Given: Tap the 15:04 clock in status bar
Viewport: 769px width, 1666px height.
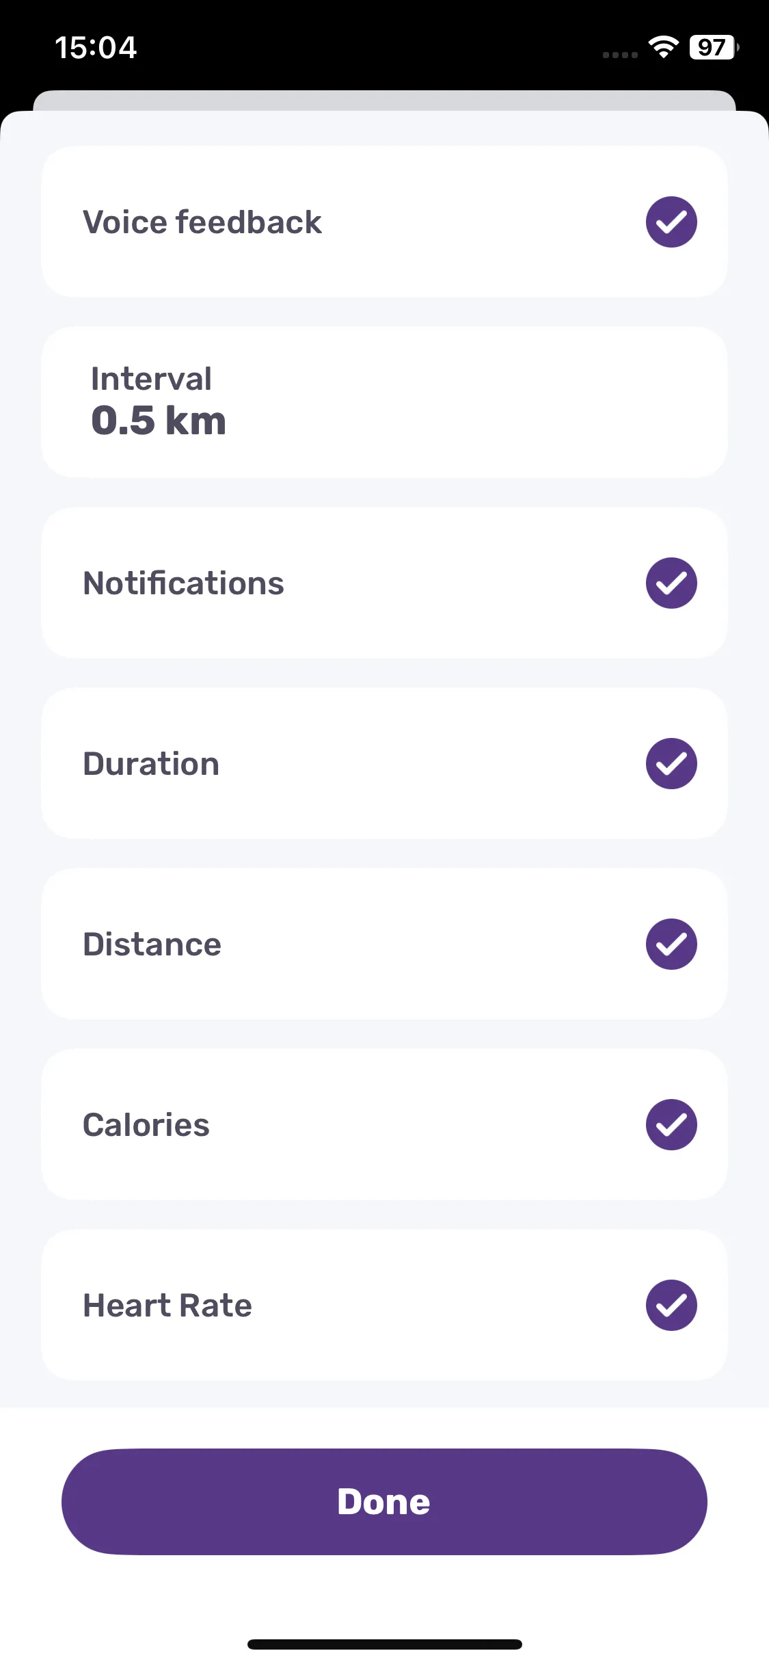Looking at the screenshot, I should click(x=96, y=47).
